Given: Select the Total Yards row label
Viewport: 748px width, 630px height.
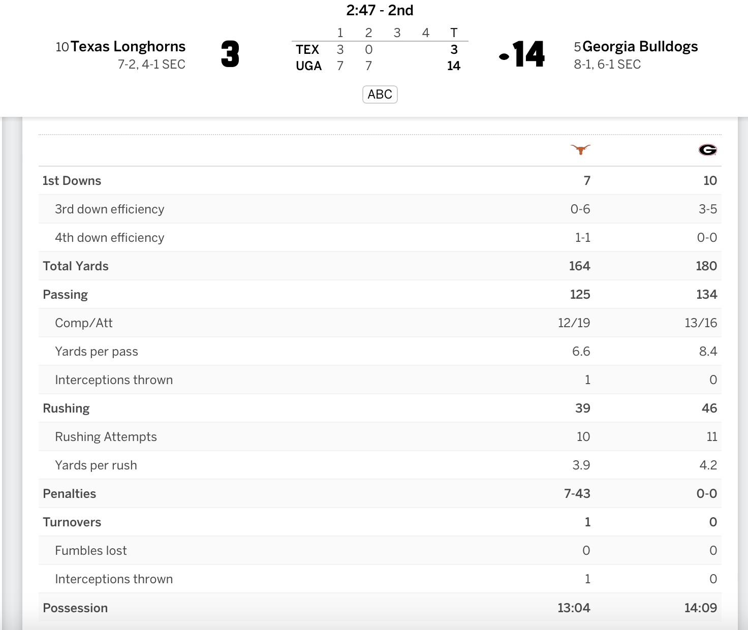Looking at the screenshot, I should (x=76, y=266).
